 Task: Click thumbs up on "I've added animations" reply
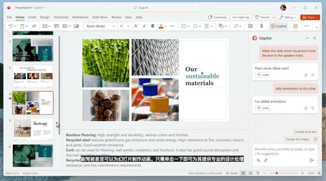pos(306,108)
